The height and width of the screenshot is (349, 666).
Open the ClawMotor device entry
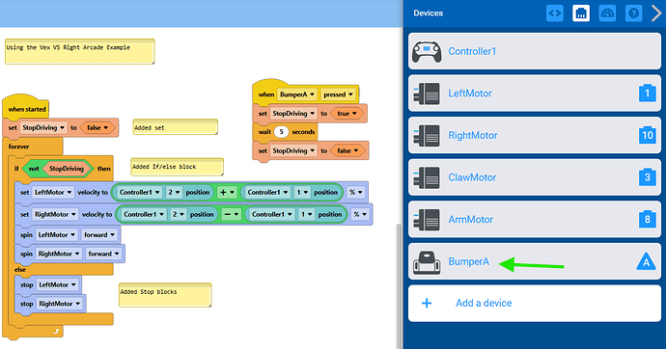click(535, 177)
